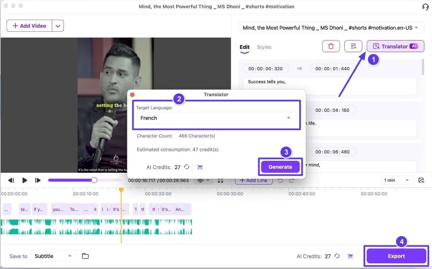This screenshot has height=269, width=432.
Task: Close the Translator dialog
Action: tap(132, 95)
